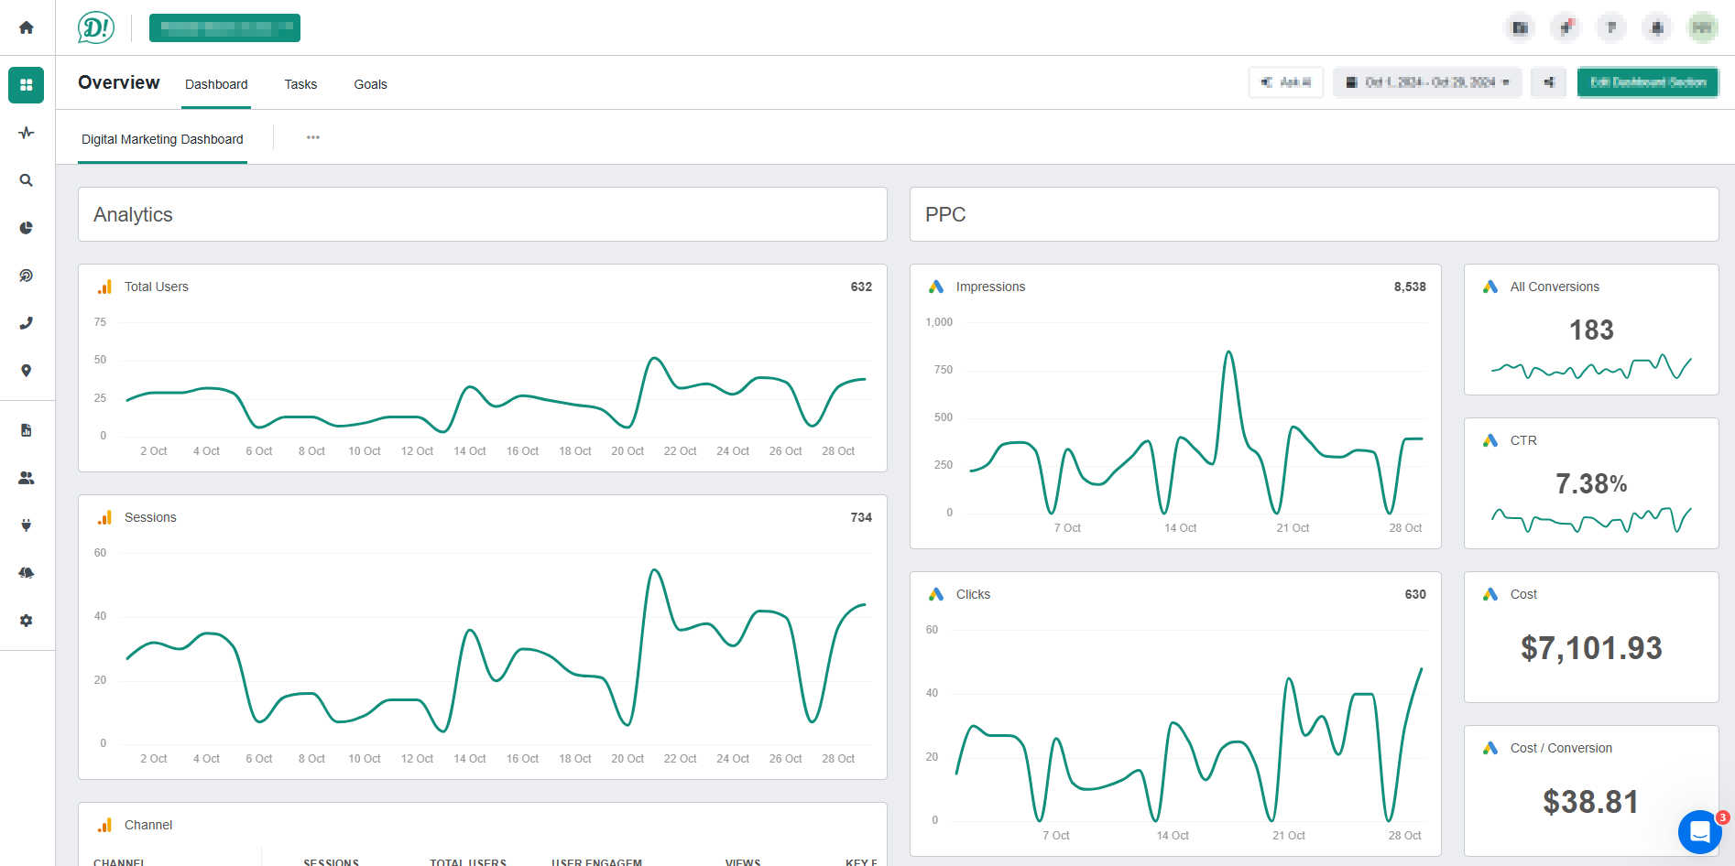The width and height of the screenshot is (1735, 866).
Task: Click the PPC section header
Action: click(x=1315, y=214)
